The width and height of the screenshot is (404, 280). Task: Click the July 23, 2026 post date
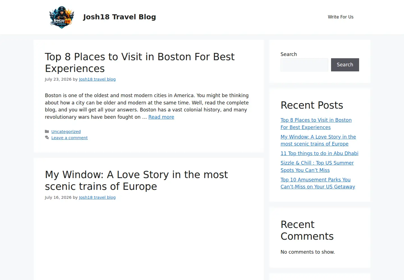(x=58, y=79)
